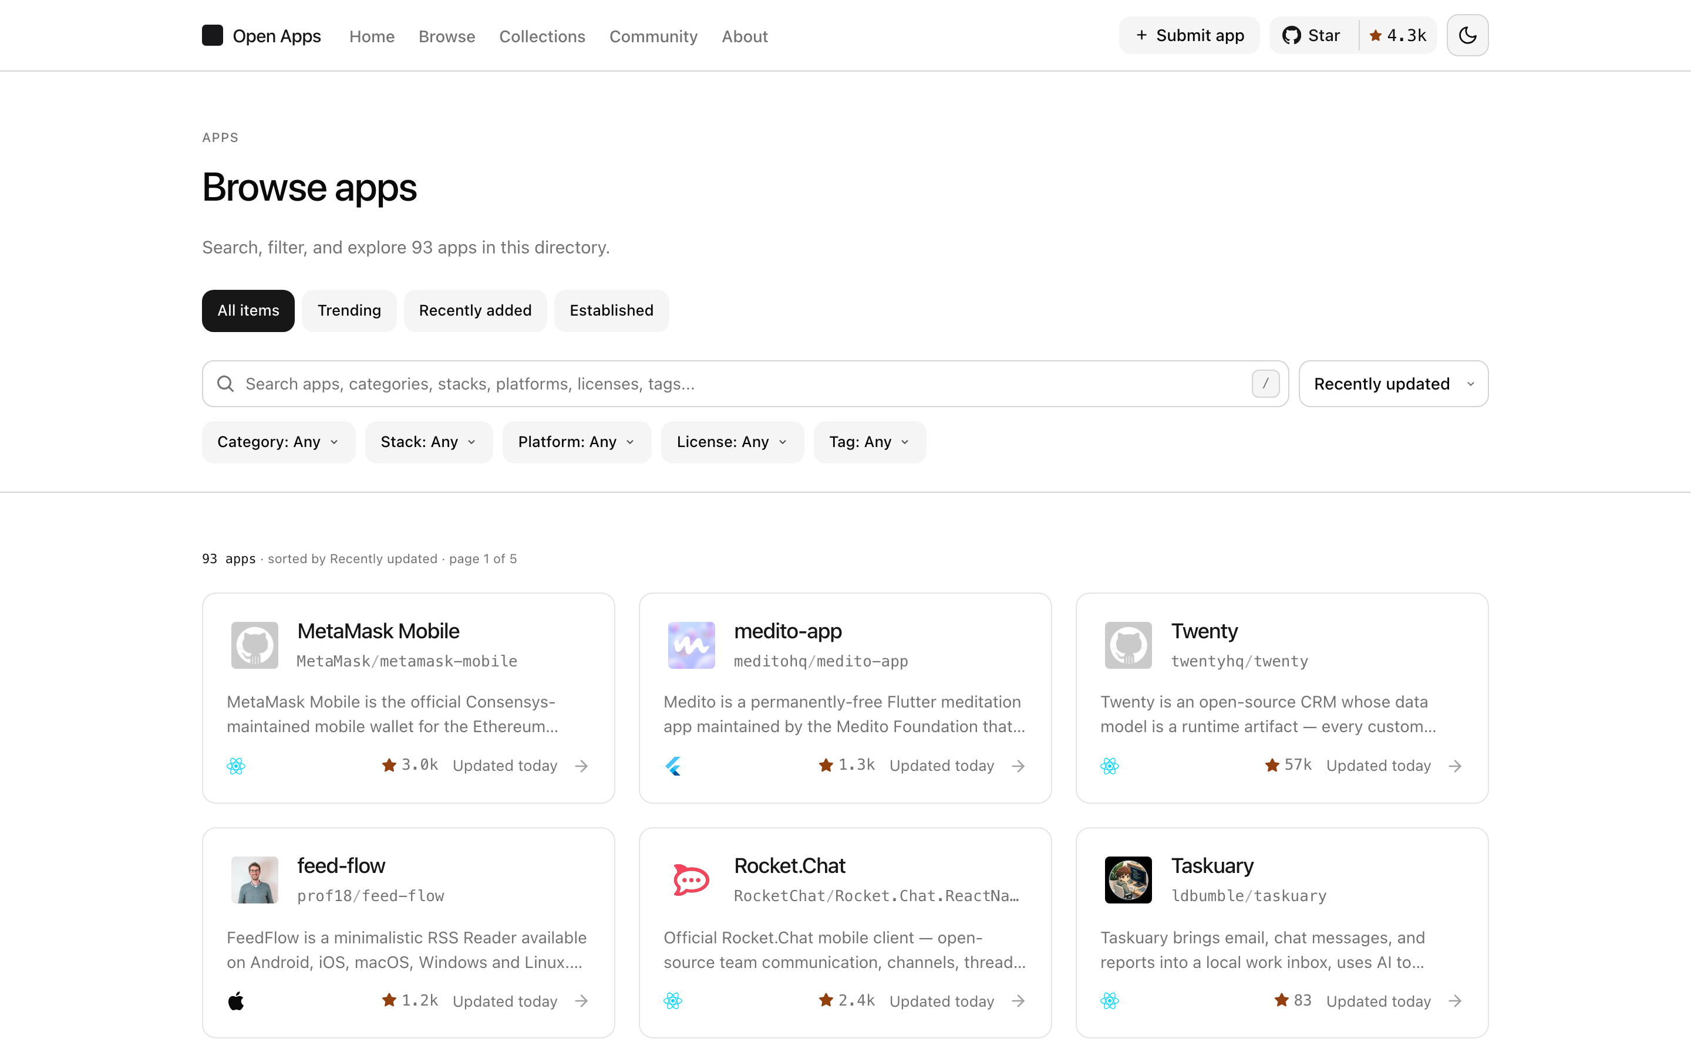Open Browse in top navigation
Screen dimensions: 1691x1056
[446, 36]
